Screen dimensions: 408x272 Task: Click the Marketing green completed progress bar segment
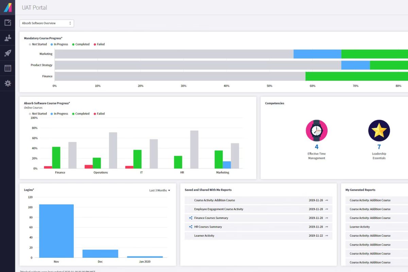(375, 54)
